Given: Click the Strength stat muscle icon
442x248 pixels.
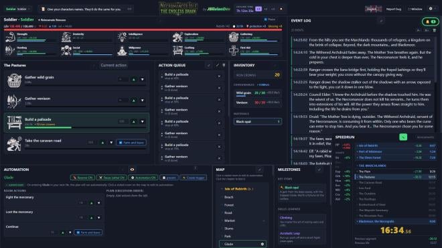Looking at the screenshot, I should coord(10,37).
